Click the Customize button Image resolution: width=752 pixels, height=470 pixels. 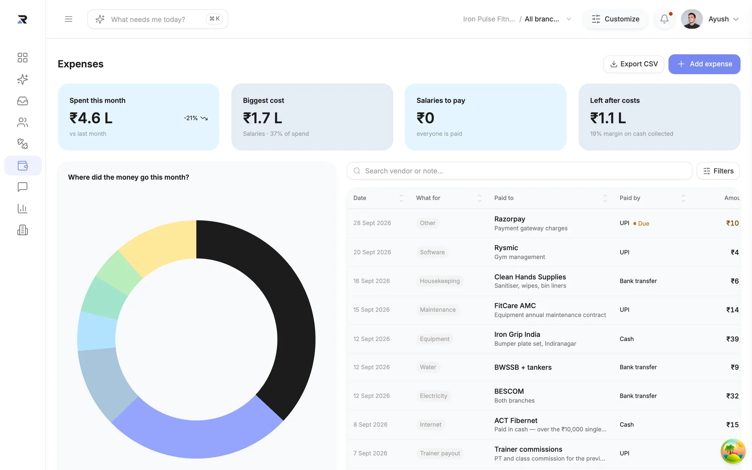click(x=615, y=19)
